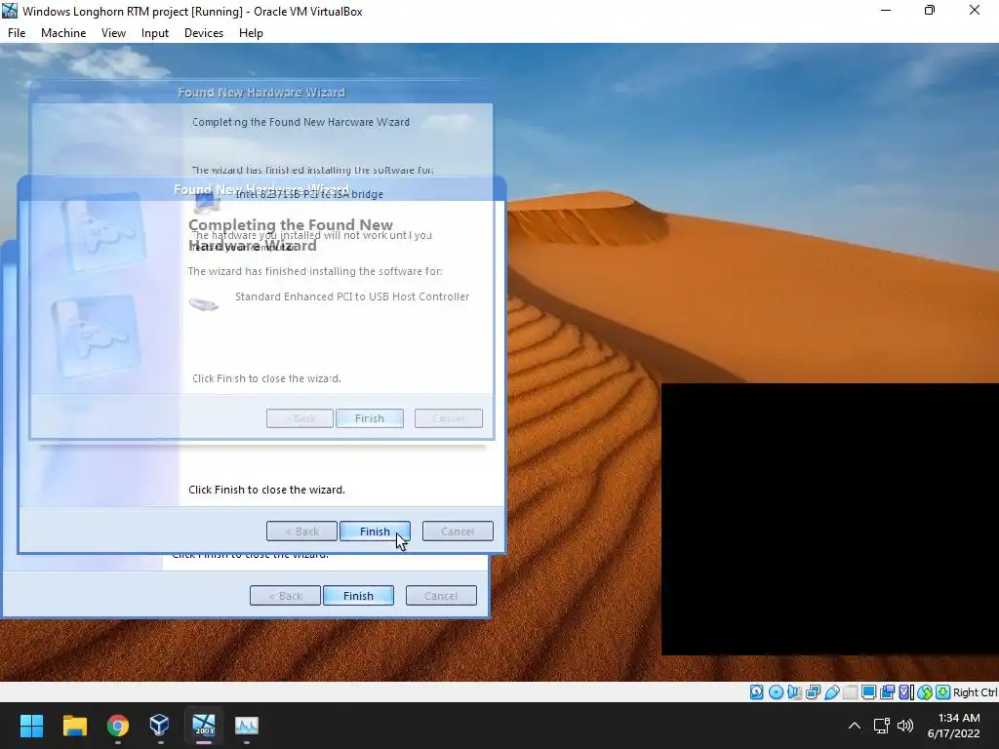Click the network tray icon

[882, 726]
